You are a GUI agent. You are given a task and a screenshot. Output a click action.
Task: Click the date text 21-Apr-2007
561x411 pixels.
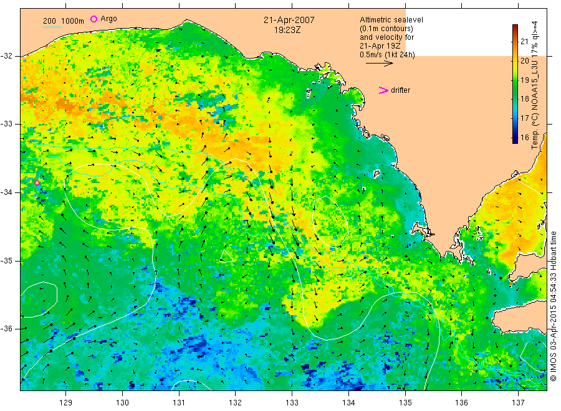click(289, 20)
